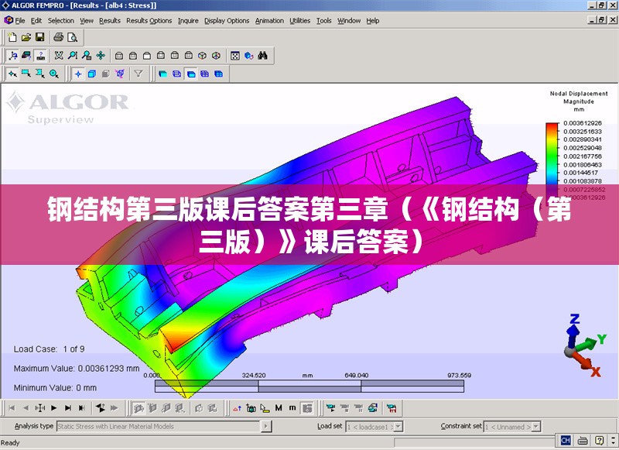
Task: Click the red end of color legend
Action: [552, 126]
